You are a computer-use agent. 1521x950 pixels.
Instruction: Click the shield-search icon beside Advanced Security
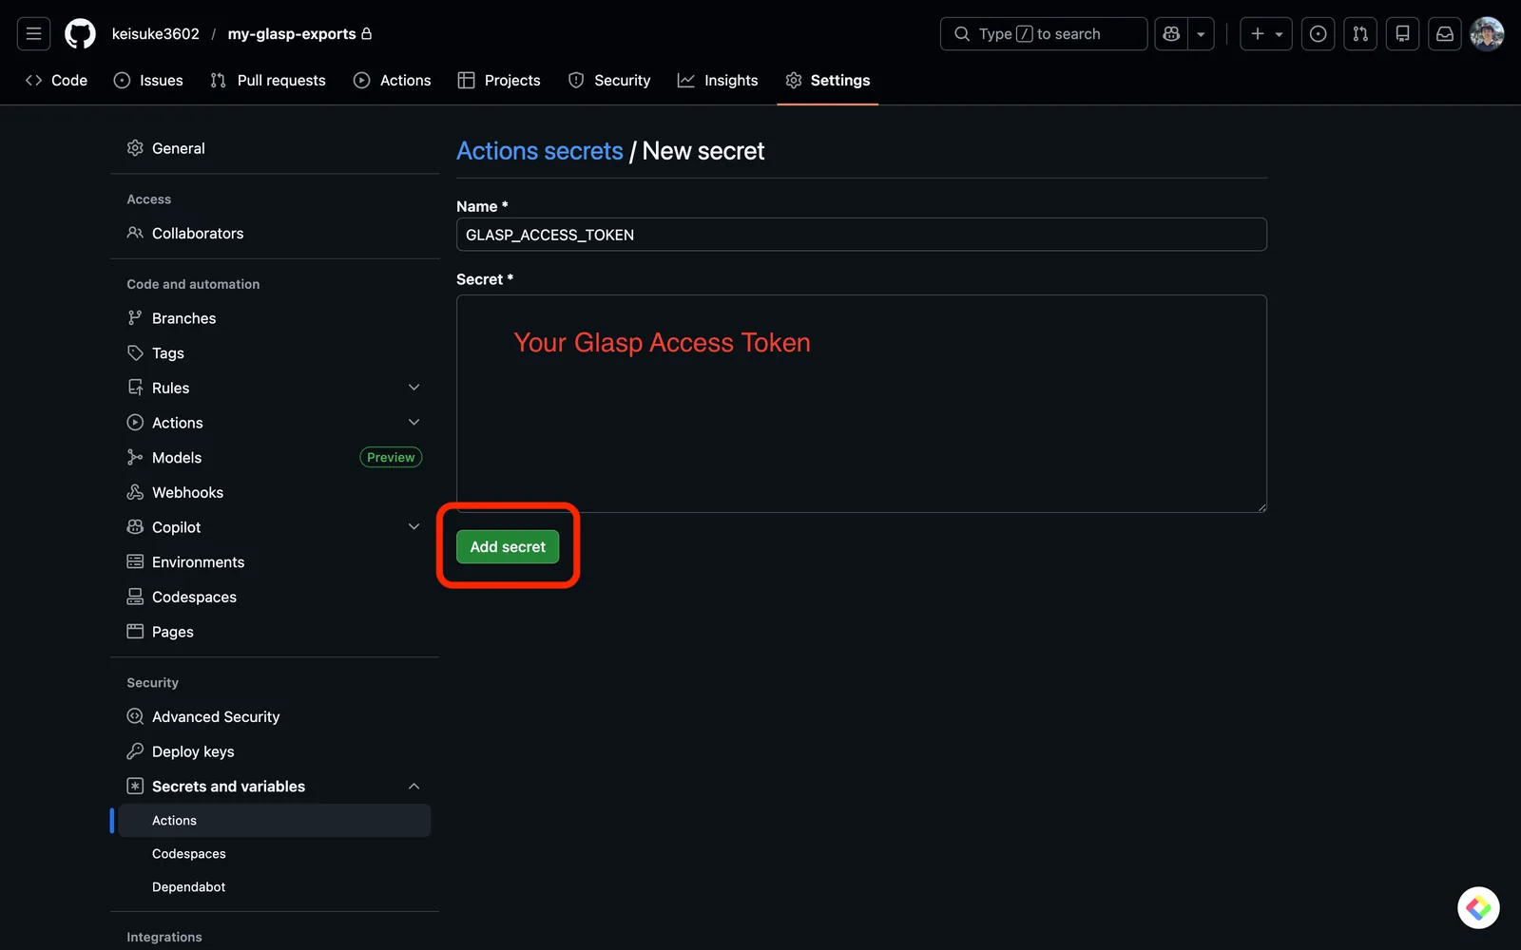click(x=135, y=717)
